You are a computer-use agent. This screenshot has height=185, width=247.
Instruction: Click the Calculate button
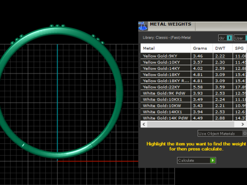point(197,160)
